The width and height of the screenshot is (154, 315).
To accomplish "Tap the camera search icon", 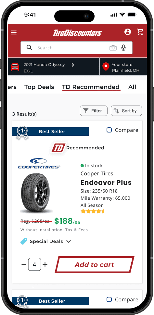I will coord(113,48).
